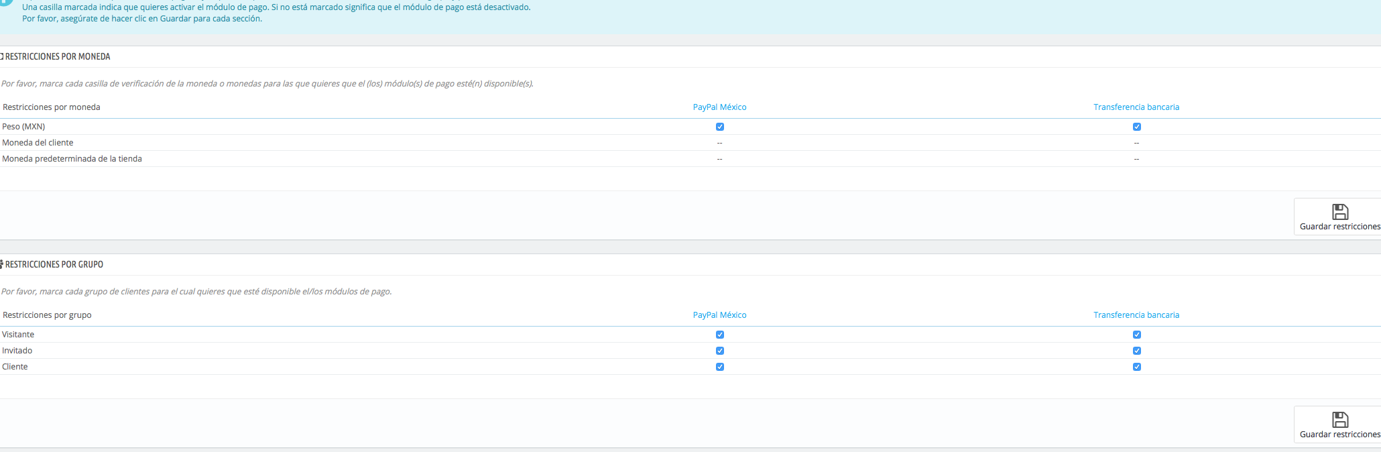Click PayPal México header in group table
This screenshot has width=1381, height=452.
coord(719,315)
